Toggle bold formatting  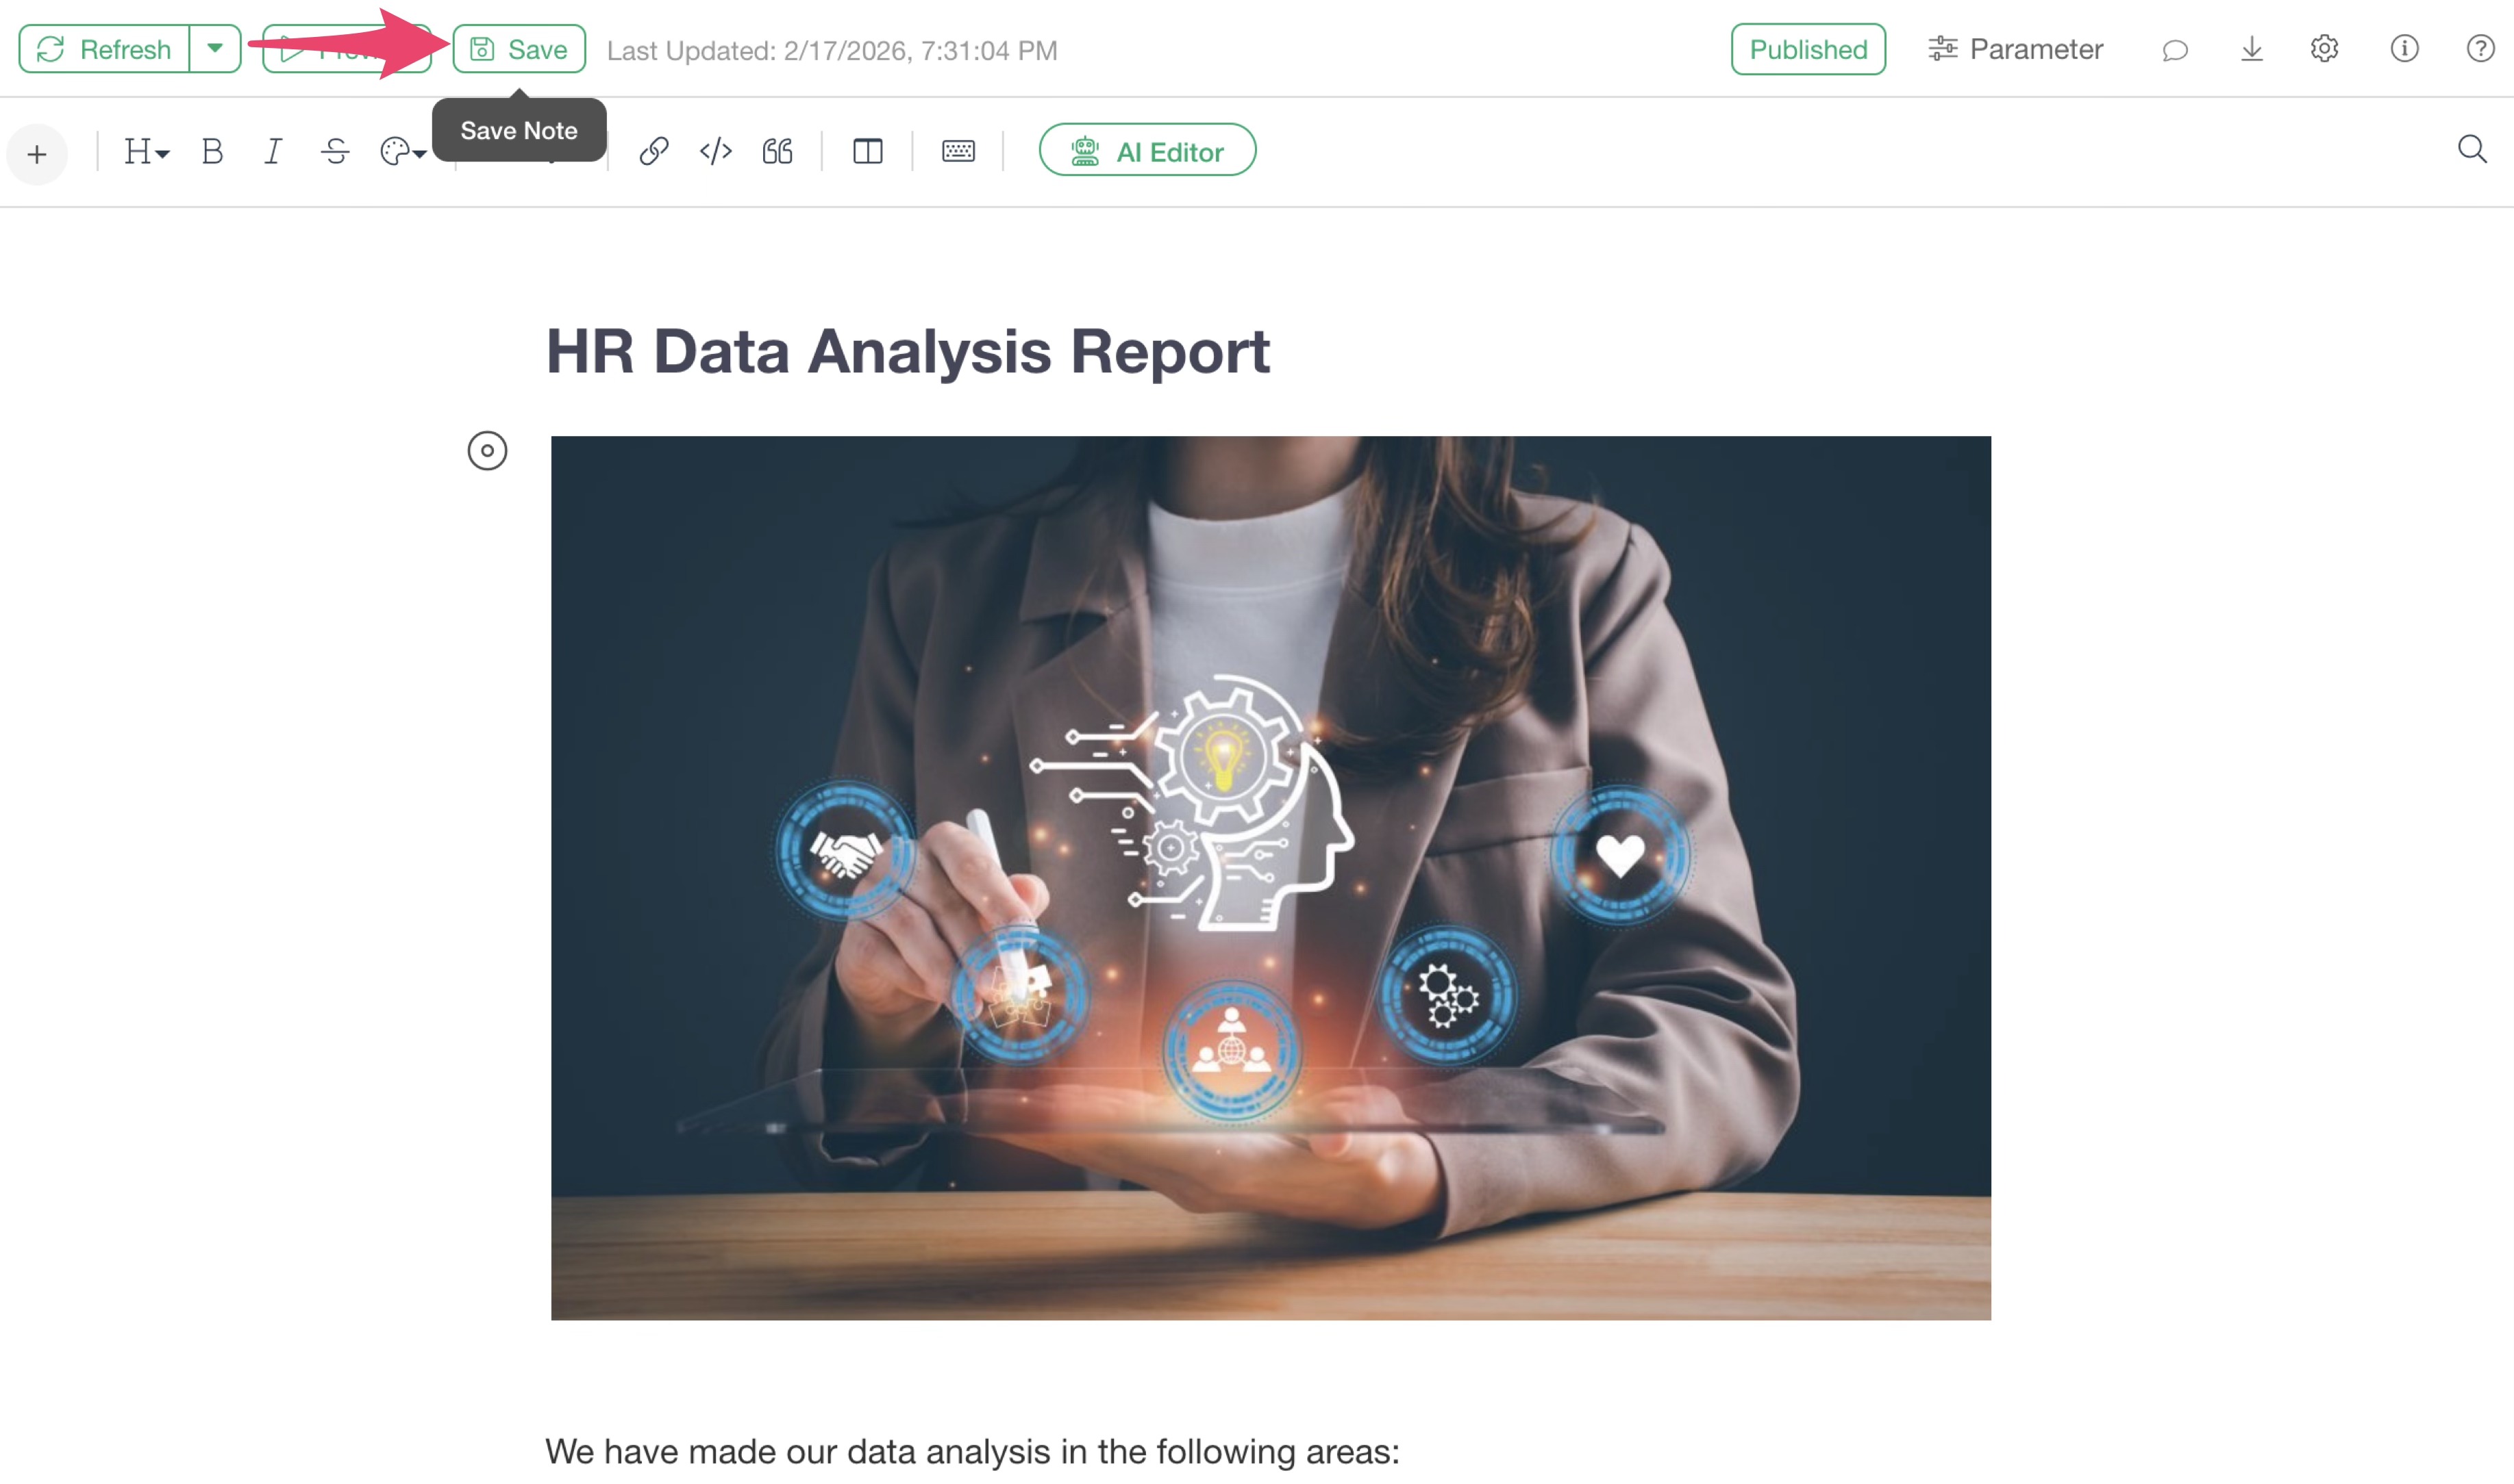[x=212, y=152]
